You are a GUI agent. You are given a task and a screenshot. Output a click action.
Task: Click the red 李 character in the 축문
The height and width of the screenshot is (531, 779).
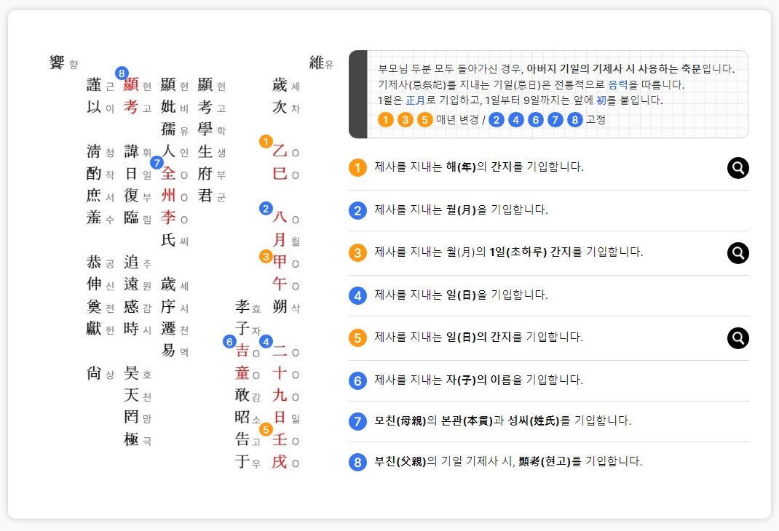point(168,217)
